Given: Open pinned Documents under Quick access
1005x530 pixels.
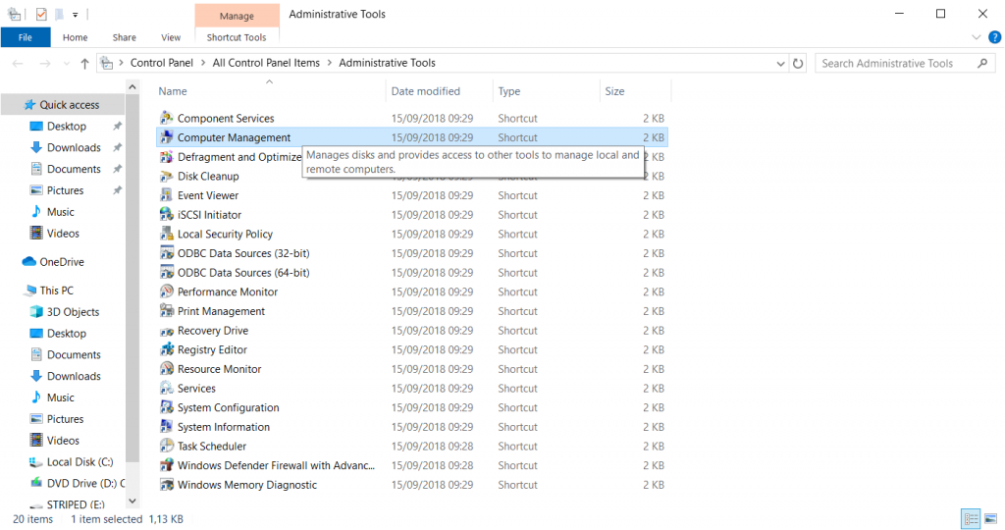Looking at the screenshot, I should [x=66, y=169].
